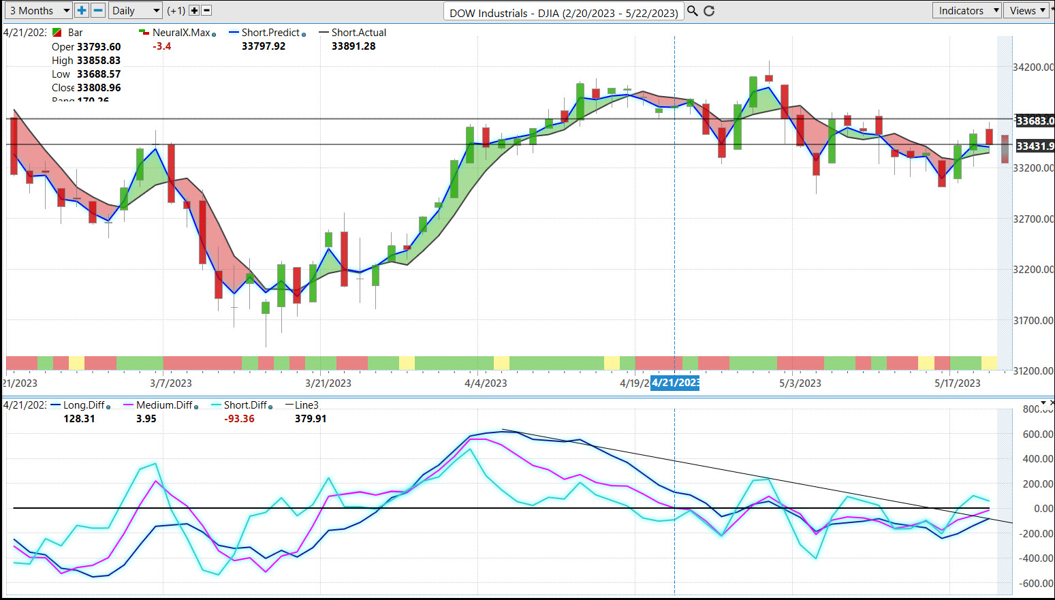Click the 3/7/2023 date axis label

coord(171,383)
